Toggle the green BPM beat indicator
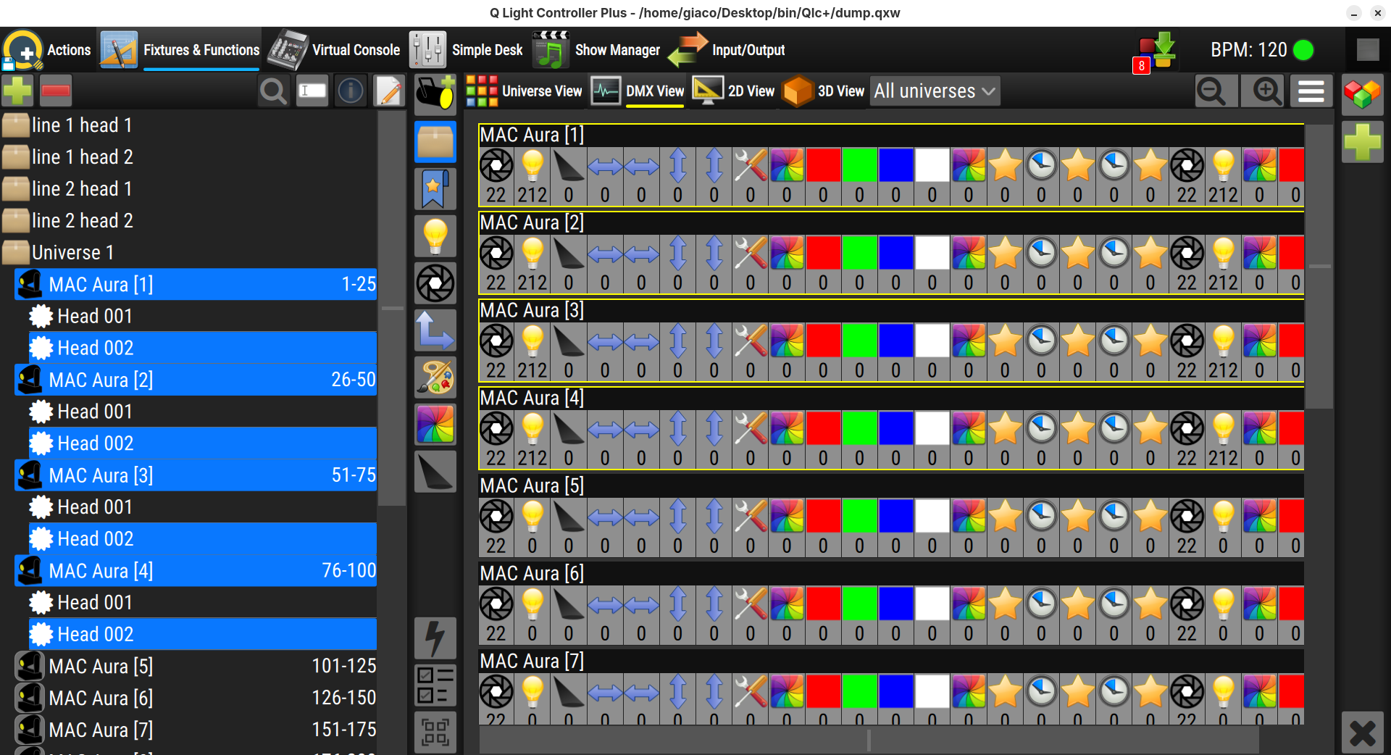This screenshot has width=1391, height=755. (x=1303, y=50)
